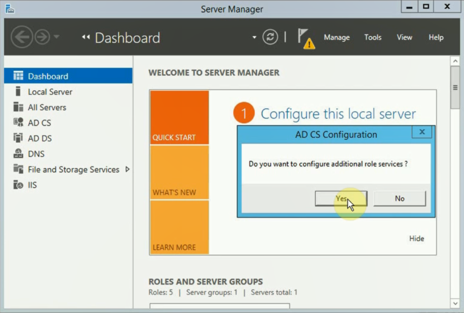
Task: Maximize the Server Manager window
Action: [426, 7]
